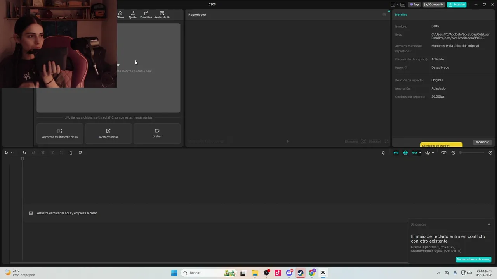Click Archivos multimedia de IA button
Image resolution: width=497 pixels, height=279 pixels.
click(60, 134)
